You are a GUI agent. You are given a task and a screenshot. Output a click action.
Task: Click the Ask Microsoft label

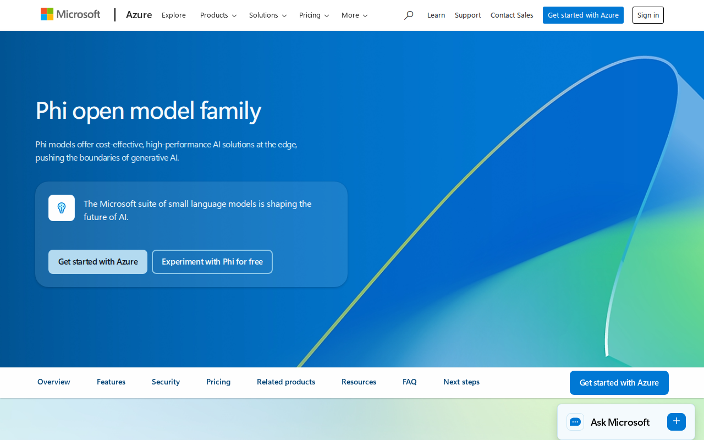[620, 422]
